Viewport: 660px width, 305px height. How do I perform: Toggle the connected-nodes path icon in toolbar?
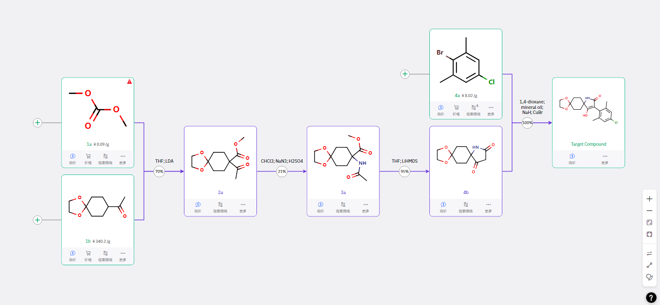649,265
